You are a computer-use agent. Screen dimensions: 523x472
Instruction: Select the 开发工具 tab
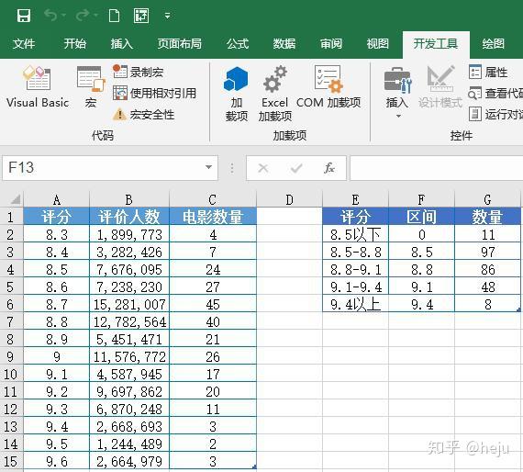[436, 44]
